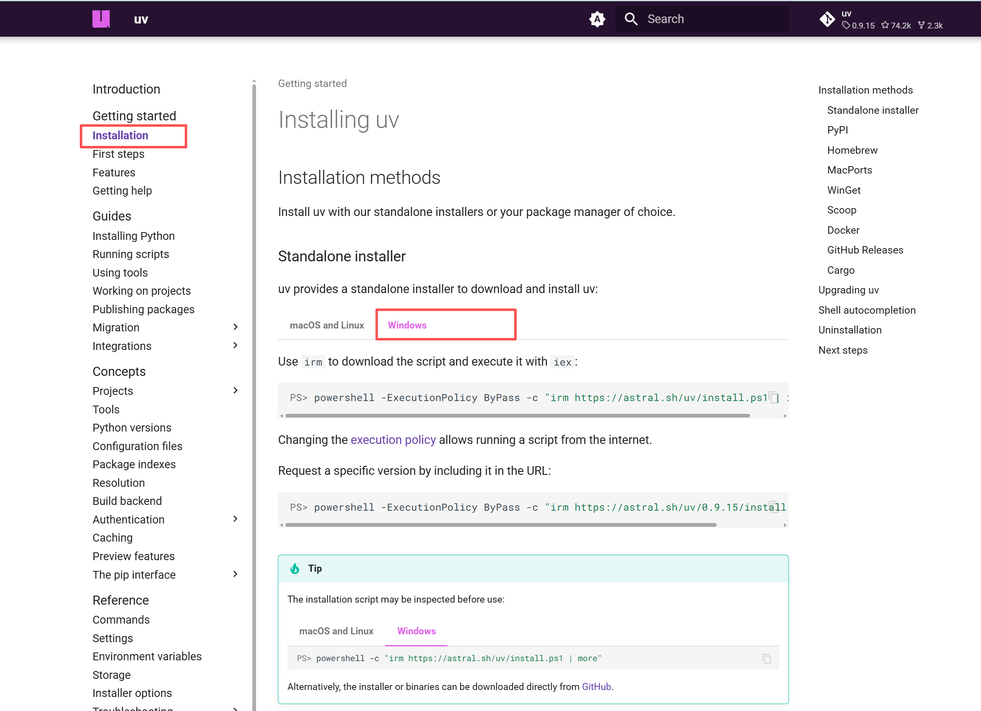Expand The pip interface section
The height and width of the screenshot is (711, 981).
coord(235,574)
